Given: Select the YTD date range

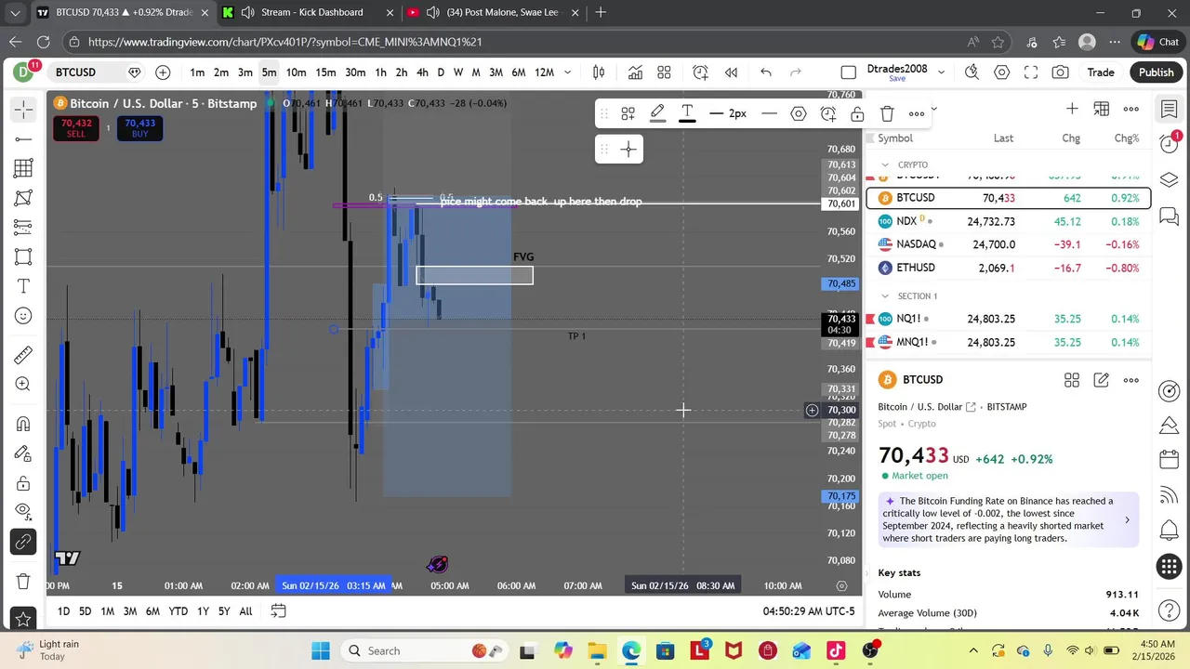Looking at the screenshot, I should coord(178,610).
